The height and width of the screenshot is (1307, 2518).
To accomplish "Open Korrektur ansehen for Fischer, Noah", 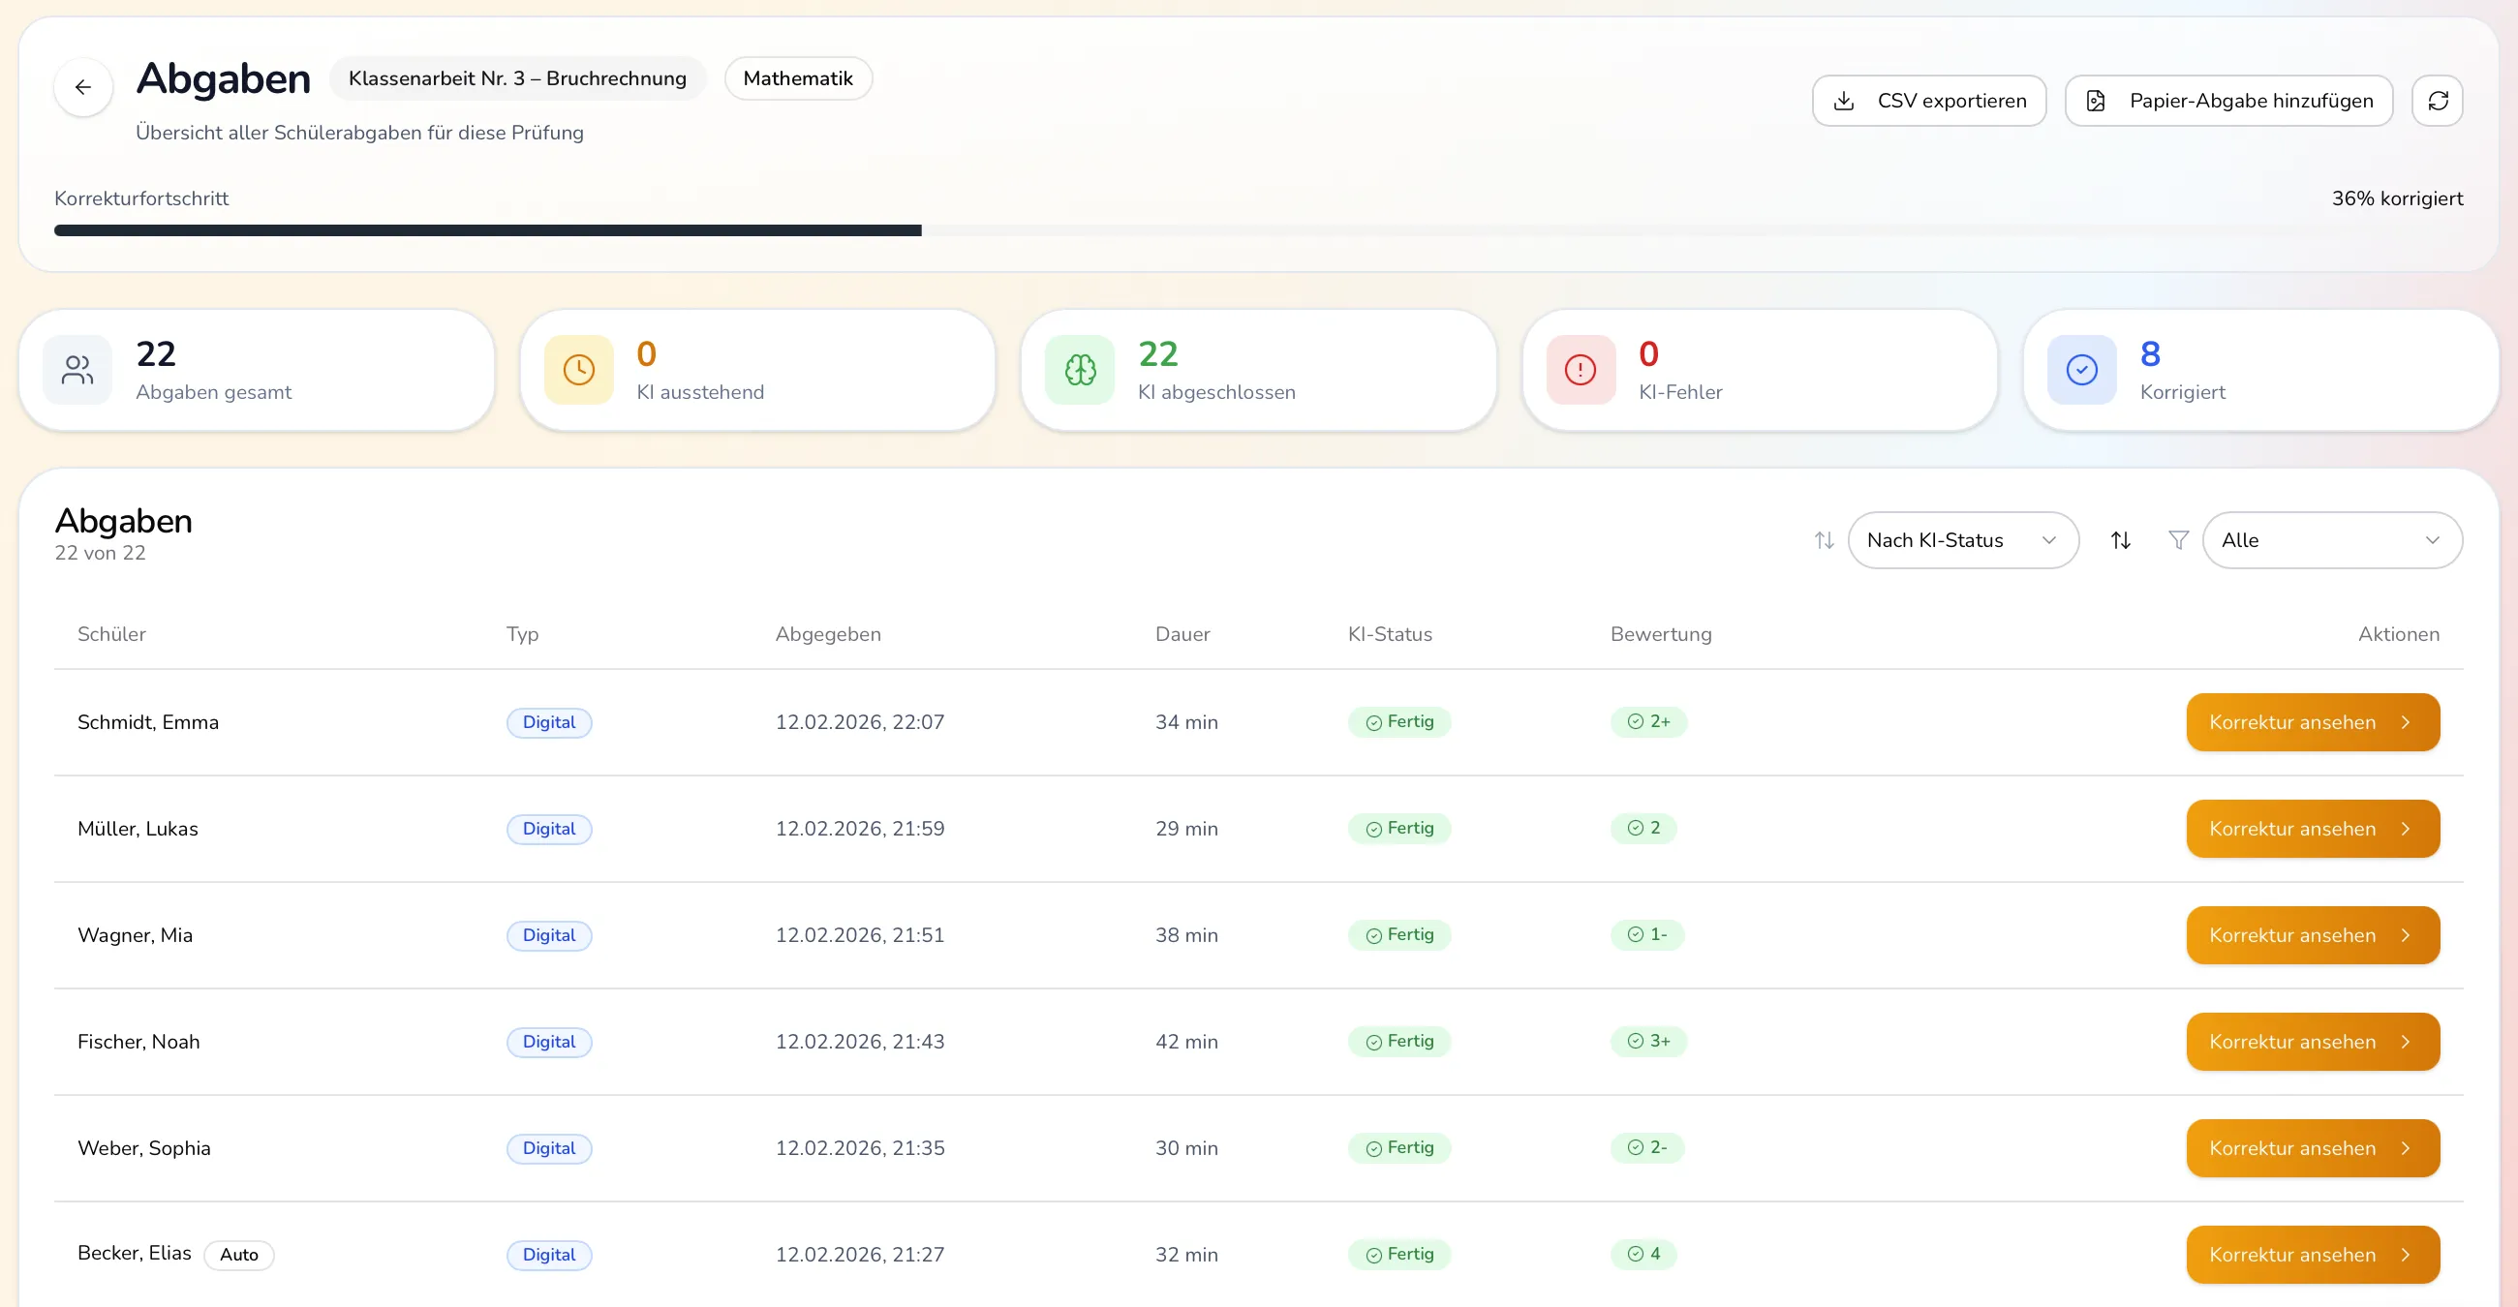I will 2312,1043.
